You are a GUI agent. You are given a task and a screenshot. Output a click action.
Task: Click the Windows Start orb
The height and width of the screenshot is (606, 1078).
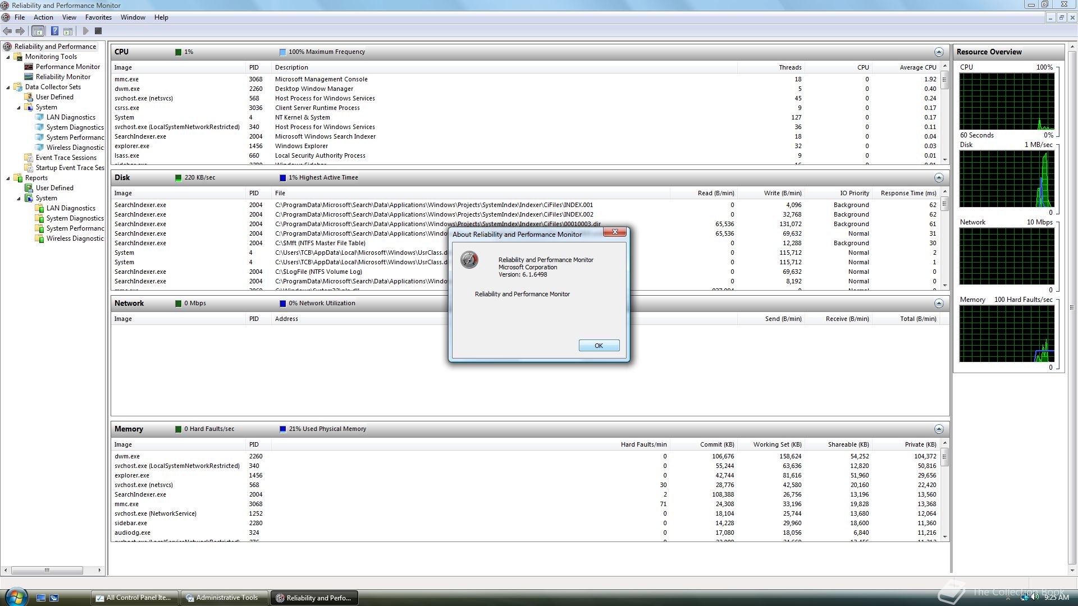(x=16, y=596)
